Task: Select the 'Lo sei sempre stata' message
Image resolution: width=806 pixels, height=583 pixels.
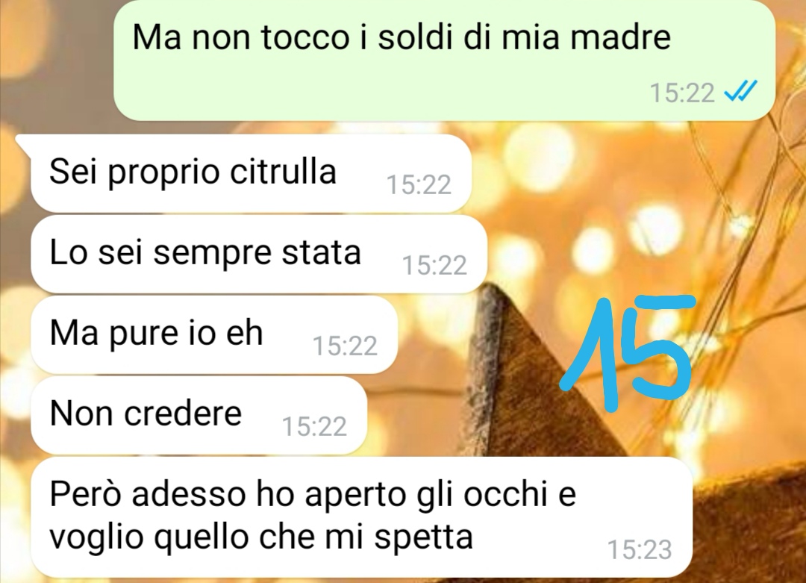Action: [258, 254]
